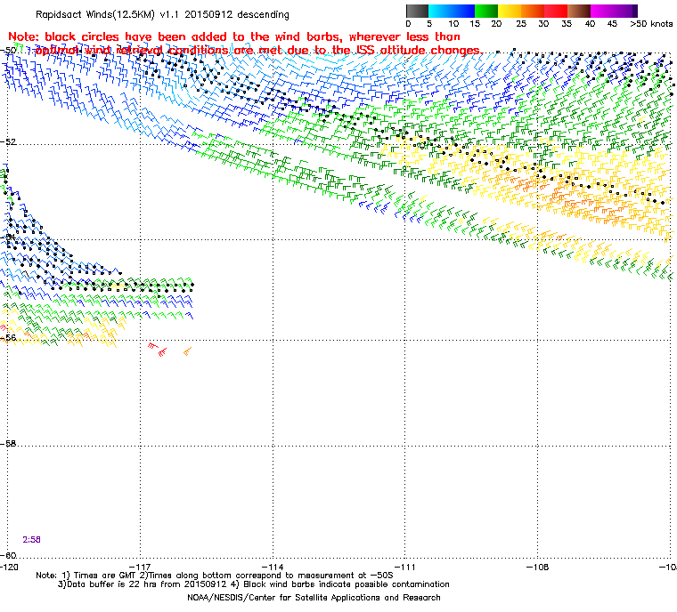The image size is (677, 612).
Task: Click the '25' legend scale label
Action: (x=521, y=24)
